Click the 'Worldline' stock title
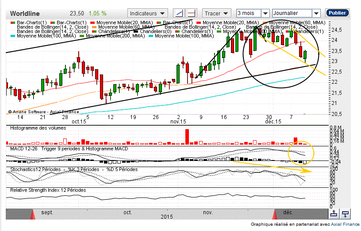The width and height of the screenshot is (361, 231). pos(25,14)
